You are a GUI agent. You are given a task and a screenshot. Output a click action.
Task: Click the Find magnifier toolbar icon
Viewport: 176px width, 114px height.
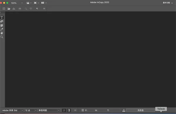pyautogui.click(x=26, y=8)
